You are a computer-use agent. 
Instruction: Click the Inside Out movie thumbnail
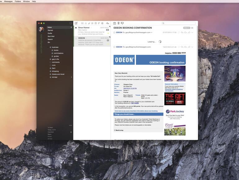point(175,74)
